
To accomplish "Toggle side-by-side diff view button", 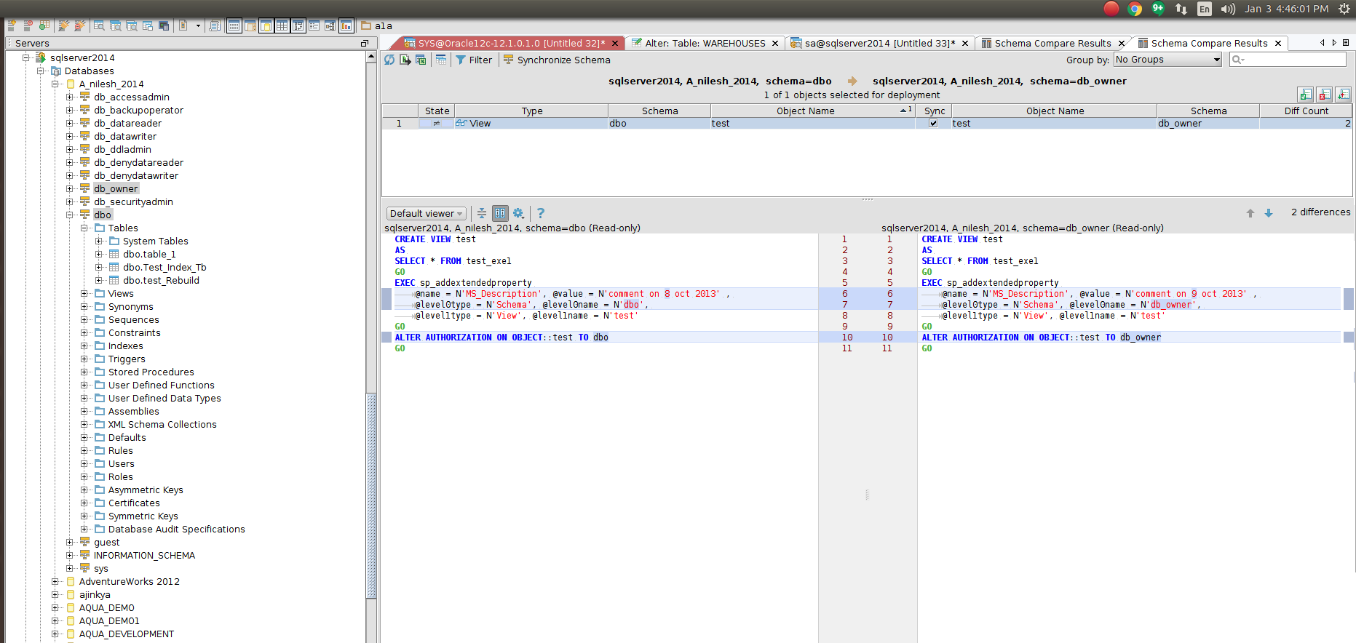I will [500, 213].
